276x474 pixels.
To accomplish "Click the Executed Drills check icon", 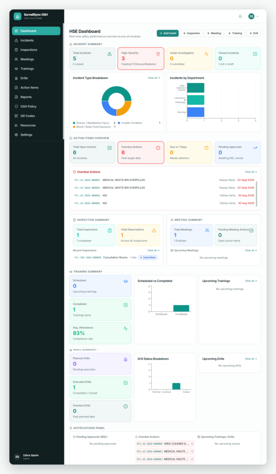I will coord(126,383).
